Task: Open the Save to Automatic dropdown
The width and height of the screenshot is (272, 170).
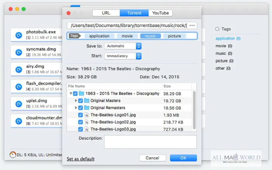Action: tap(123, 46)
